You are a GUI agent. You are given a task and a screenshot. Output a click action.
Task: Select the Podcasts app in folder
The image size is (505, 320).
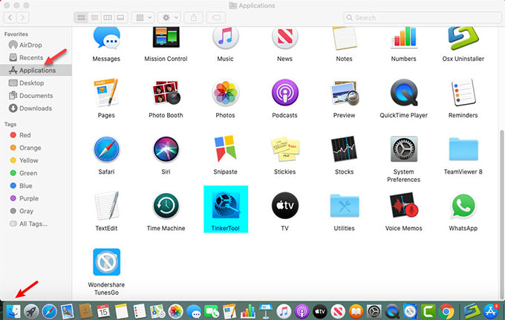click(x=284, y=93)
